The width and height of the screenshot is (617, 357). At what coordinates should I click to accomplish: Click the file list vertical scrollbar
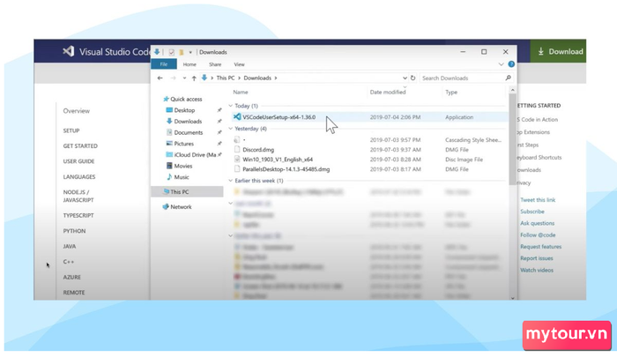coord(512,138)
